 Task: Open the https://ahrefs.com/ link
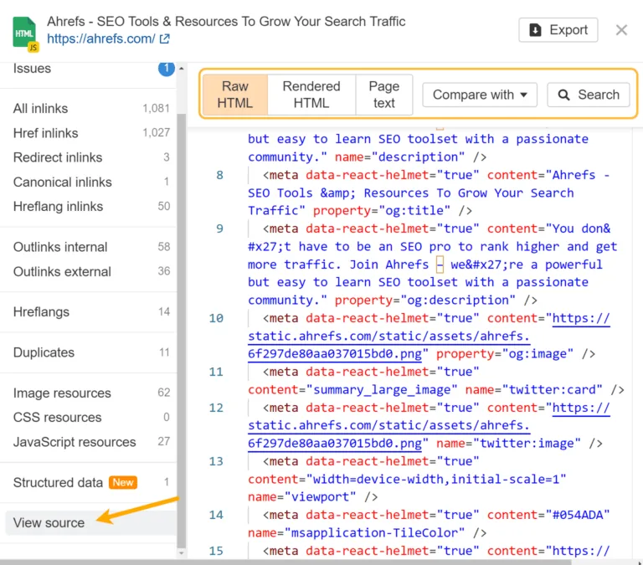tap(100, 39)
